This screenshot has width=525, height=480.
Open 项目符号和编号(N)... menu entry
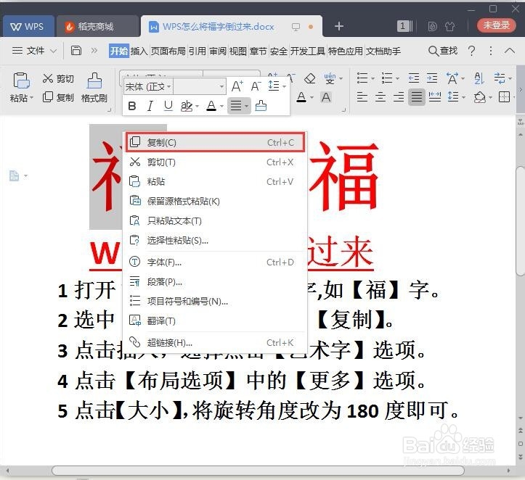(x=215, y=301)
